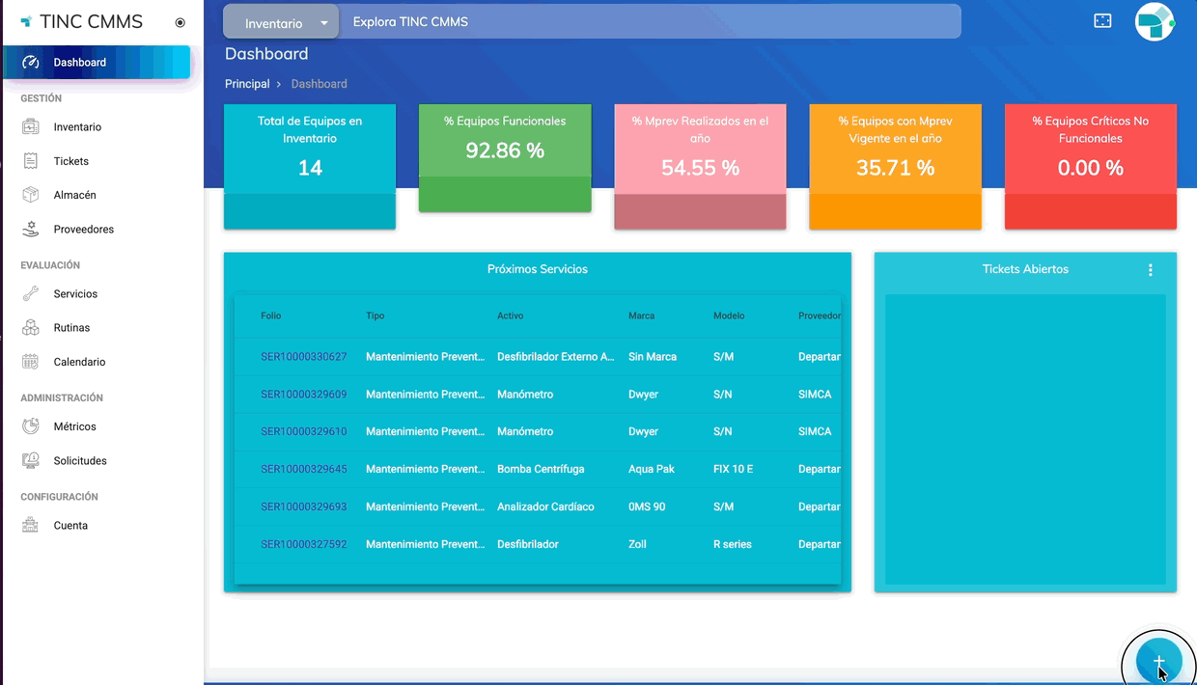Click the Explora TINC CMMS search field
The width and height of the screenshot is (1197, 685).
coord(647,22)
